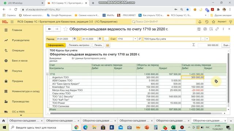234x131 pixels.
Task: Open the account 1710 open-form icon
Action: click(140, 39)
